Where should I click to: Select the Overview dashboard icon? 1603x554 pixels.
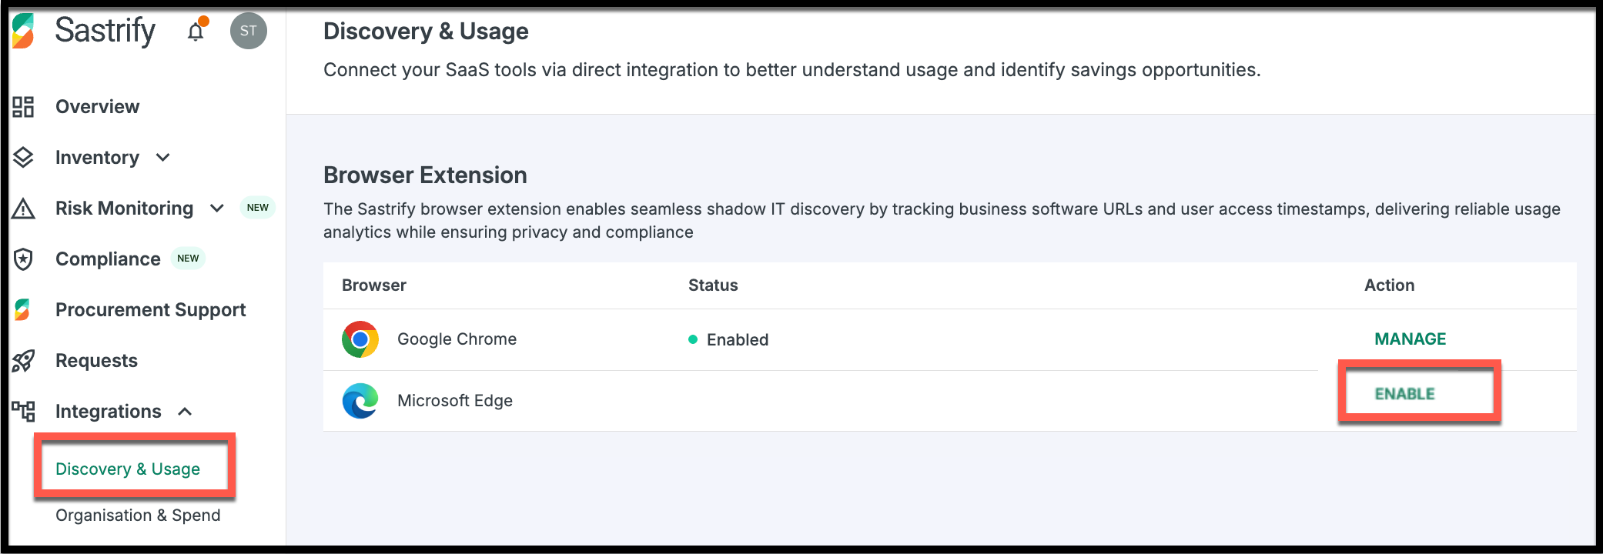(23, 107)
